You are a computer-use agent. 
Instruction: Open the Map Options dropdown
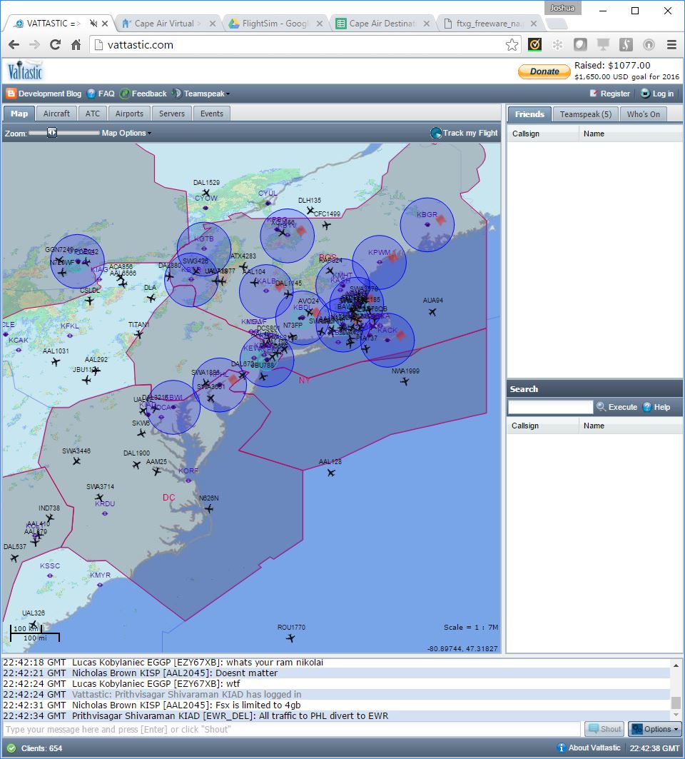pos(126,133)
